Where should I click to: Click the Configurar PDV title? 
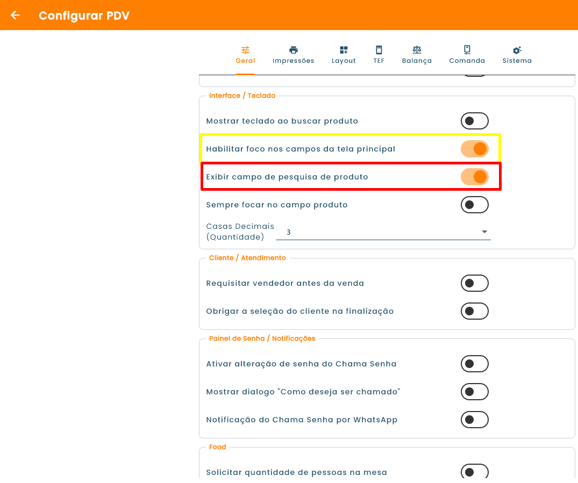(84, 16)
